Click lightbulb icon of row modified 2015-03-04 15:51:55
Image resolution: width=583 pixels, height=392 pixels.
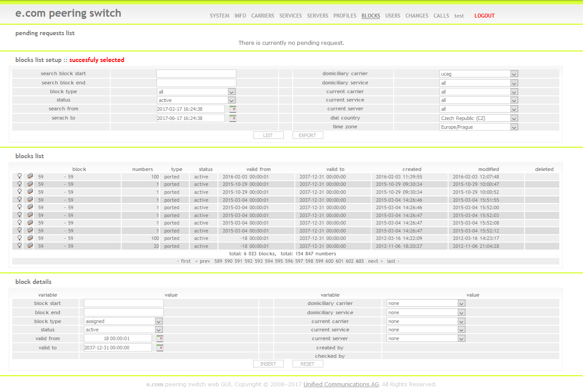(19, 200)
